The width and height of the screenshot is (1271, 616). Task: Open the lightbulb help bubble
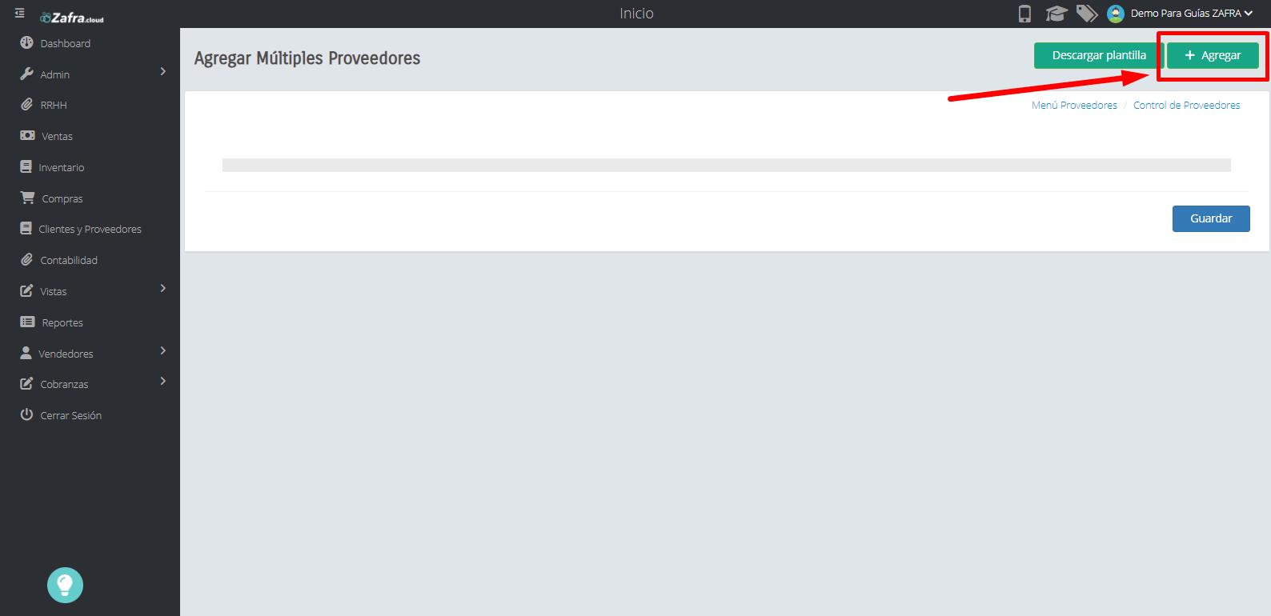(x=66, y=585)
